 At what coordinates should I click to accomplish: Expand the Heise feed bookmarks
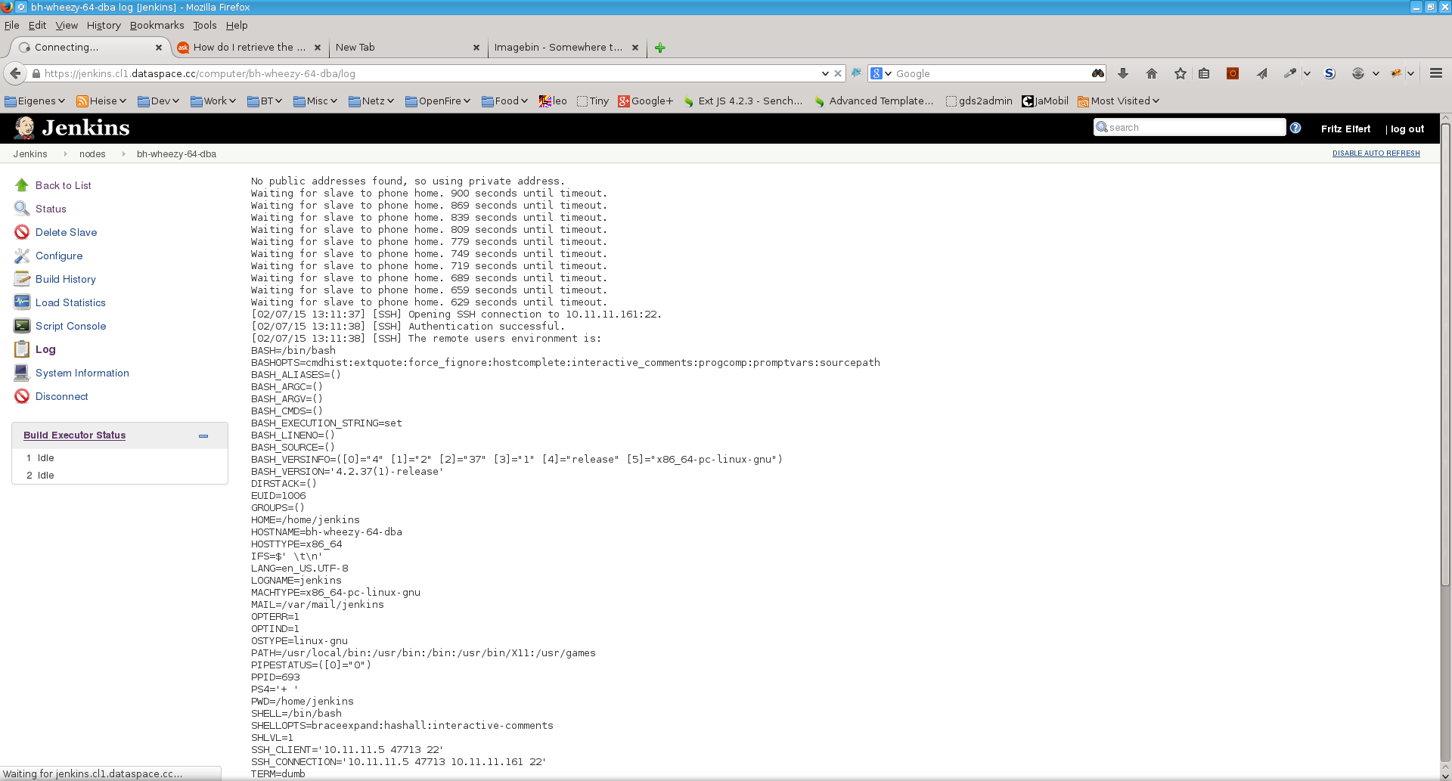coord(103,101)
